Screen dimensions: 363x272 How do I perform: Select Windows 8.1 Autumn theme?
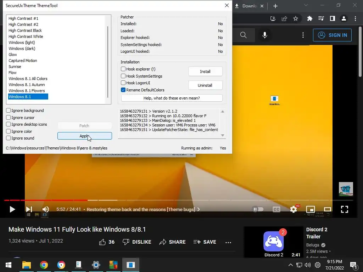coord(27,85)
